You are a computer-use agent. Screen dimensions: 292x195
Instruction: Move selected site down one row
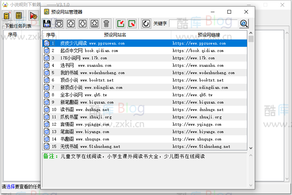click(x=83, y=24)
